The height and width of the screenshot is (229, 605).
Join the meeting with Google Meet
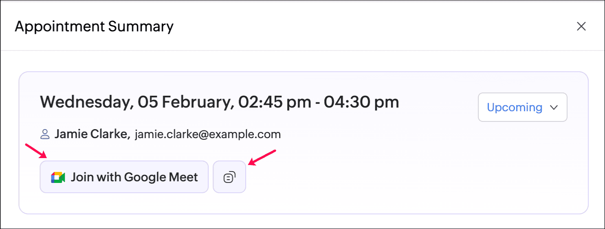click(124, 177)
